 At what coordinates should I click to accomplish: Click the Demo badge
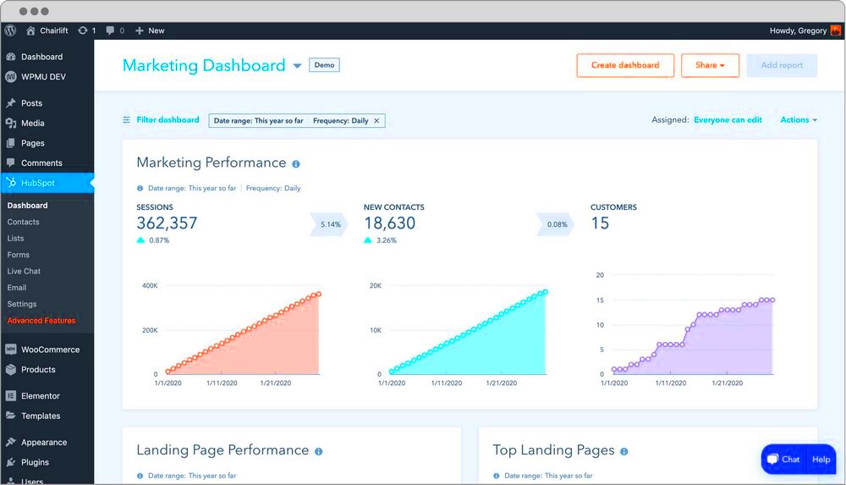click(x=324, y=65)
